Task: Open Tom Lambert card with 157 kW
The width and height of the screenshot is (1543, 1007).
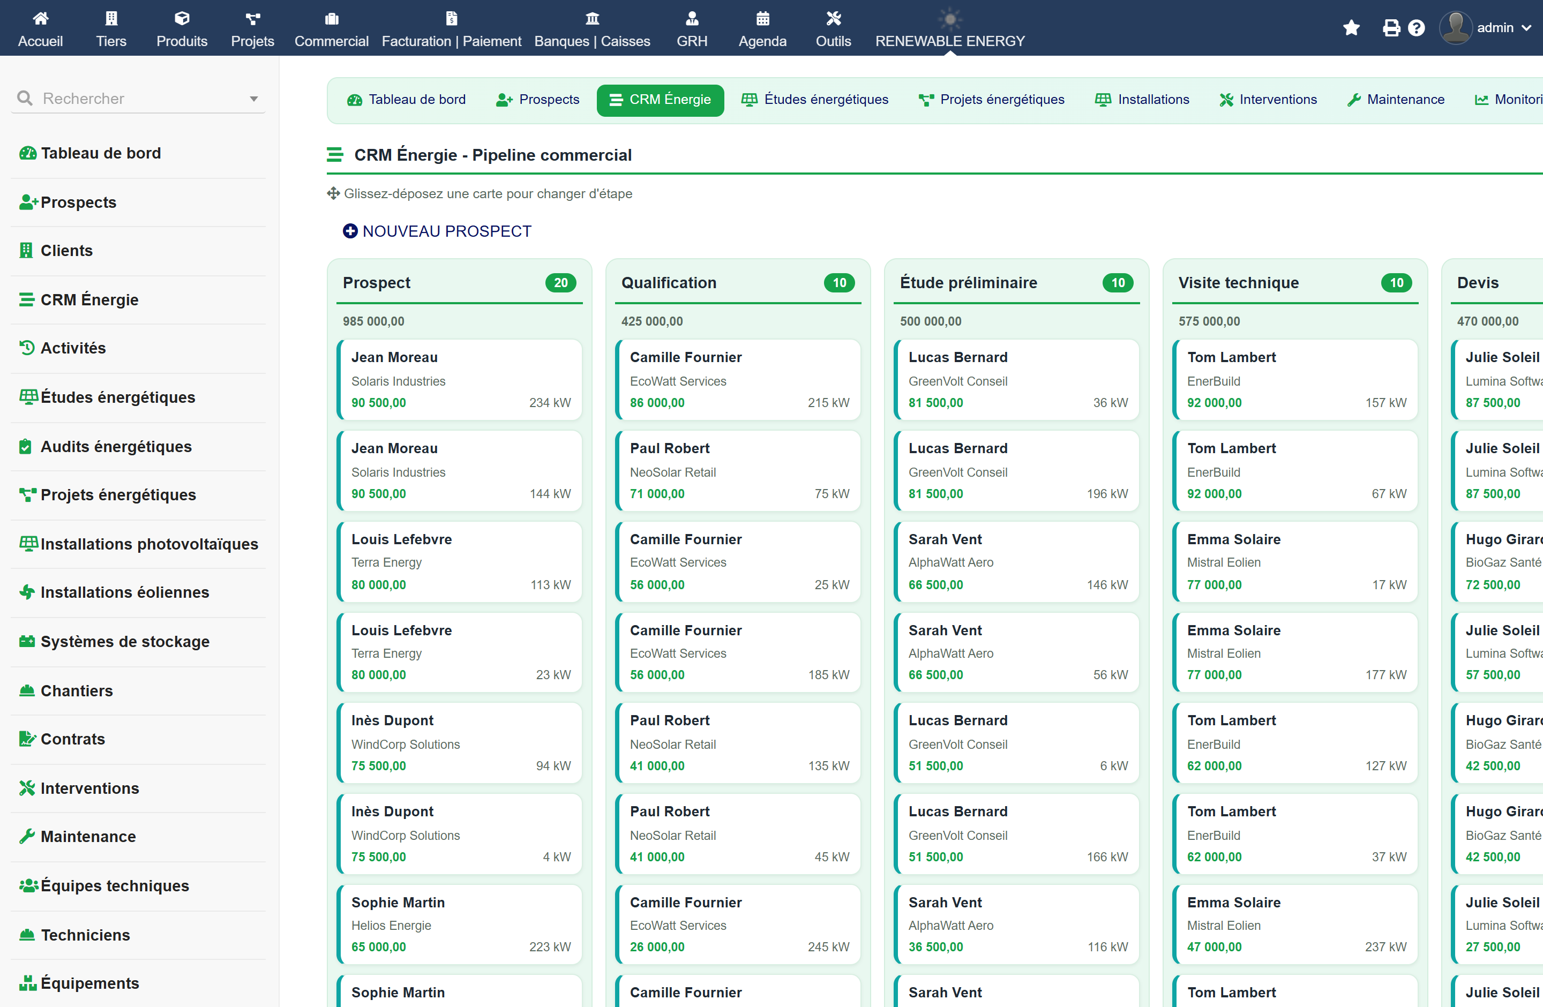Action: point(1295,380)
